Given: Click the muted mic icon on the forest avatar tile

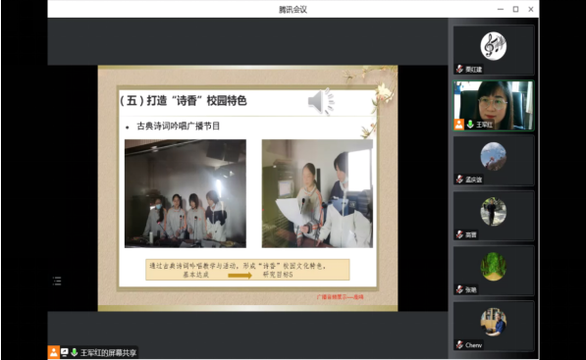Looking at the screenshot, I should click(459, 289).
